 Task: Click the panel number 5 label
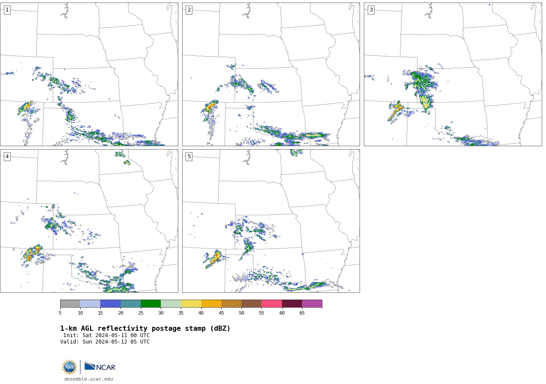coord(189,156)
